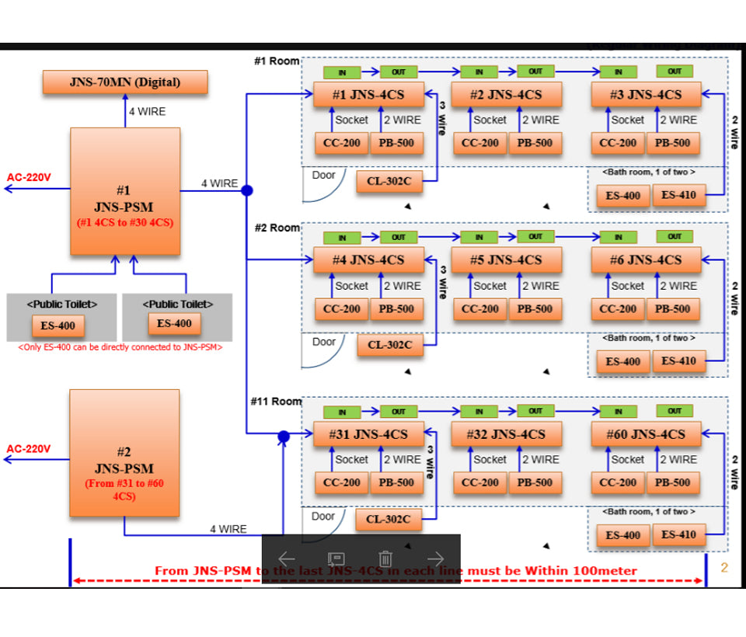Click PB-500 box under #32 JNS-4CS
Image resolution: width=746 pixels, height=637 pixels.
tap(535, 482)
